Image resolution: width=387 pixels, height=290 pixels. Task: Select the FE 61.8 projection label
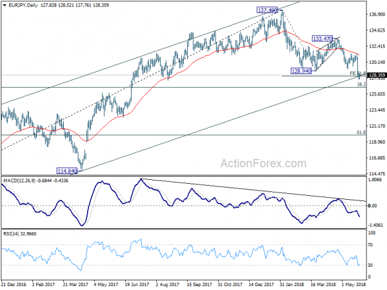(358, 73)
